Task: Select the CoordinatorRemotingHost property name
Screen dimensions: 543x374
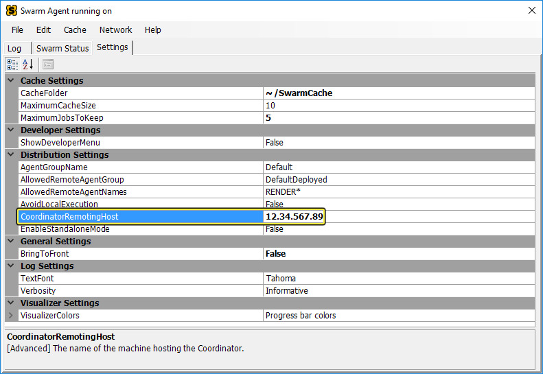Action: (140, 217)
